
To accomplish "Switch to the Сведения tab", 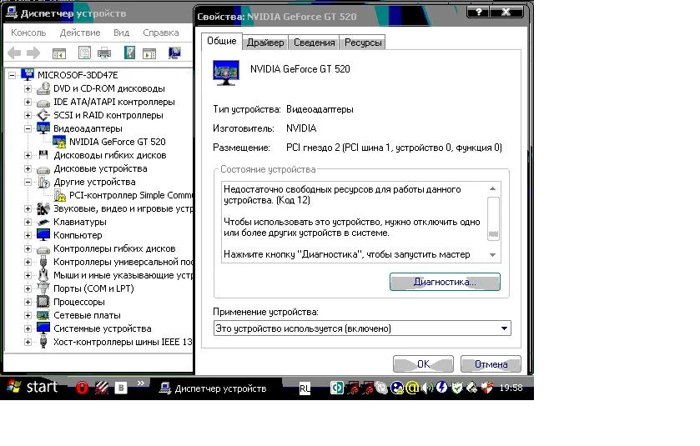I will 314,43.
